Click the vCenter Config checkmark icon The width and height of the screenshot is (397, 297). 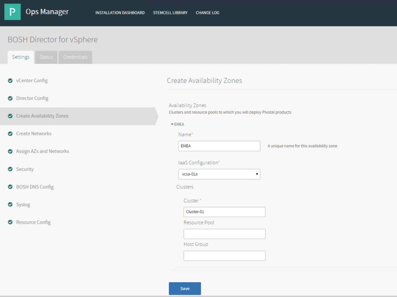pyautogui.click(x=10, y=81)
